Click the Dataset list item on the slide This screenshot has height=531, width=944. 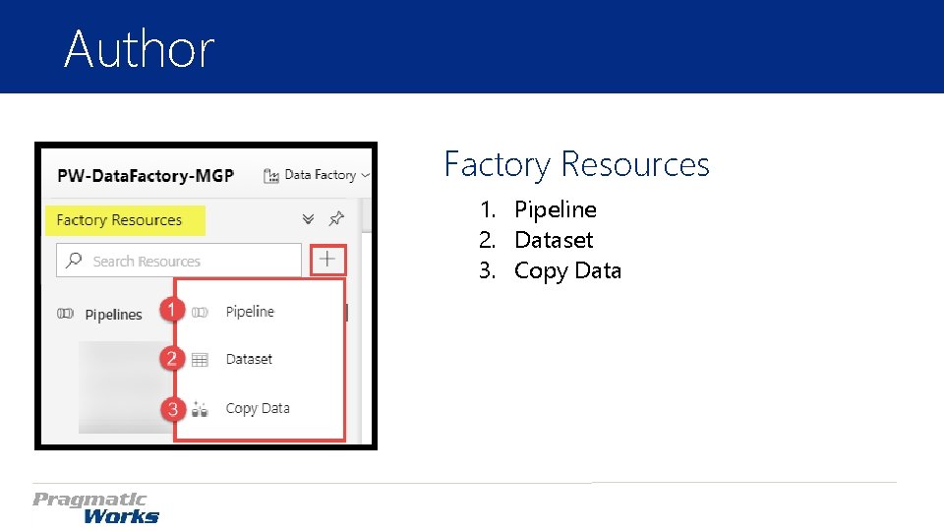[x=554, y=240]
